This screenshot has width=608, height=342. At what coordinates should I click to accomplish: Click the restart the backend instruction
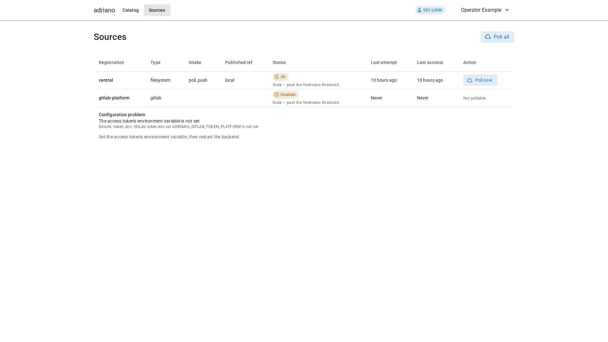coord(169,137)
